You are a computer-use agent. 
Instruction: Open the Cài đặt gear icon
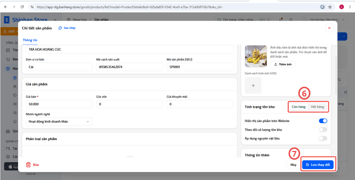point(8,157)
